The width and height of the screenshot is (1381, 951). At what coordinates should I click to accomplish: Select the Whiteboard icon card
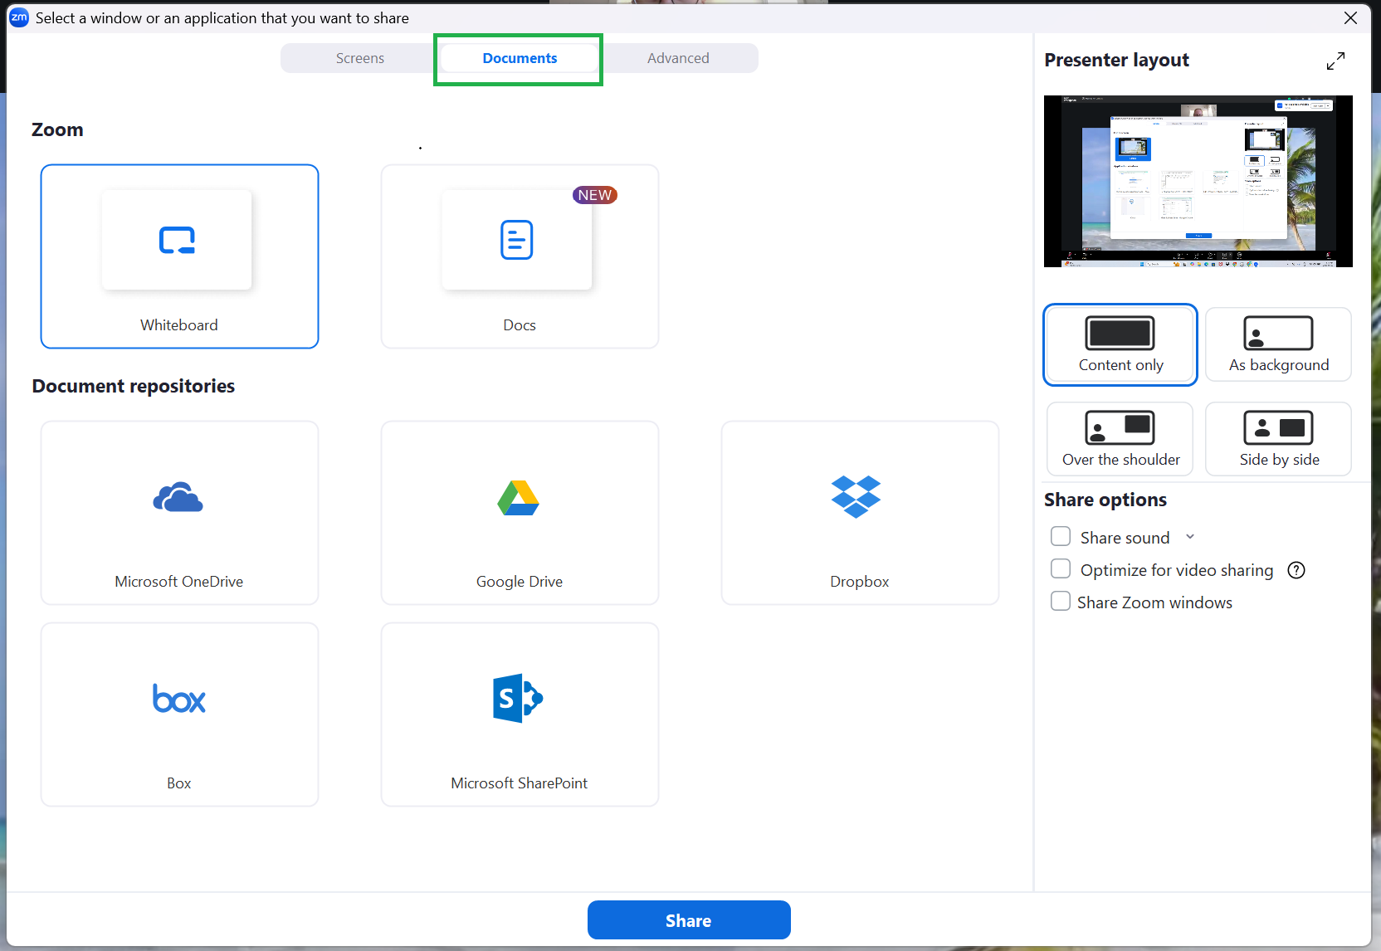click(179, 256)
